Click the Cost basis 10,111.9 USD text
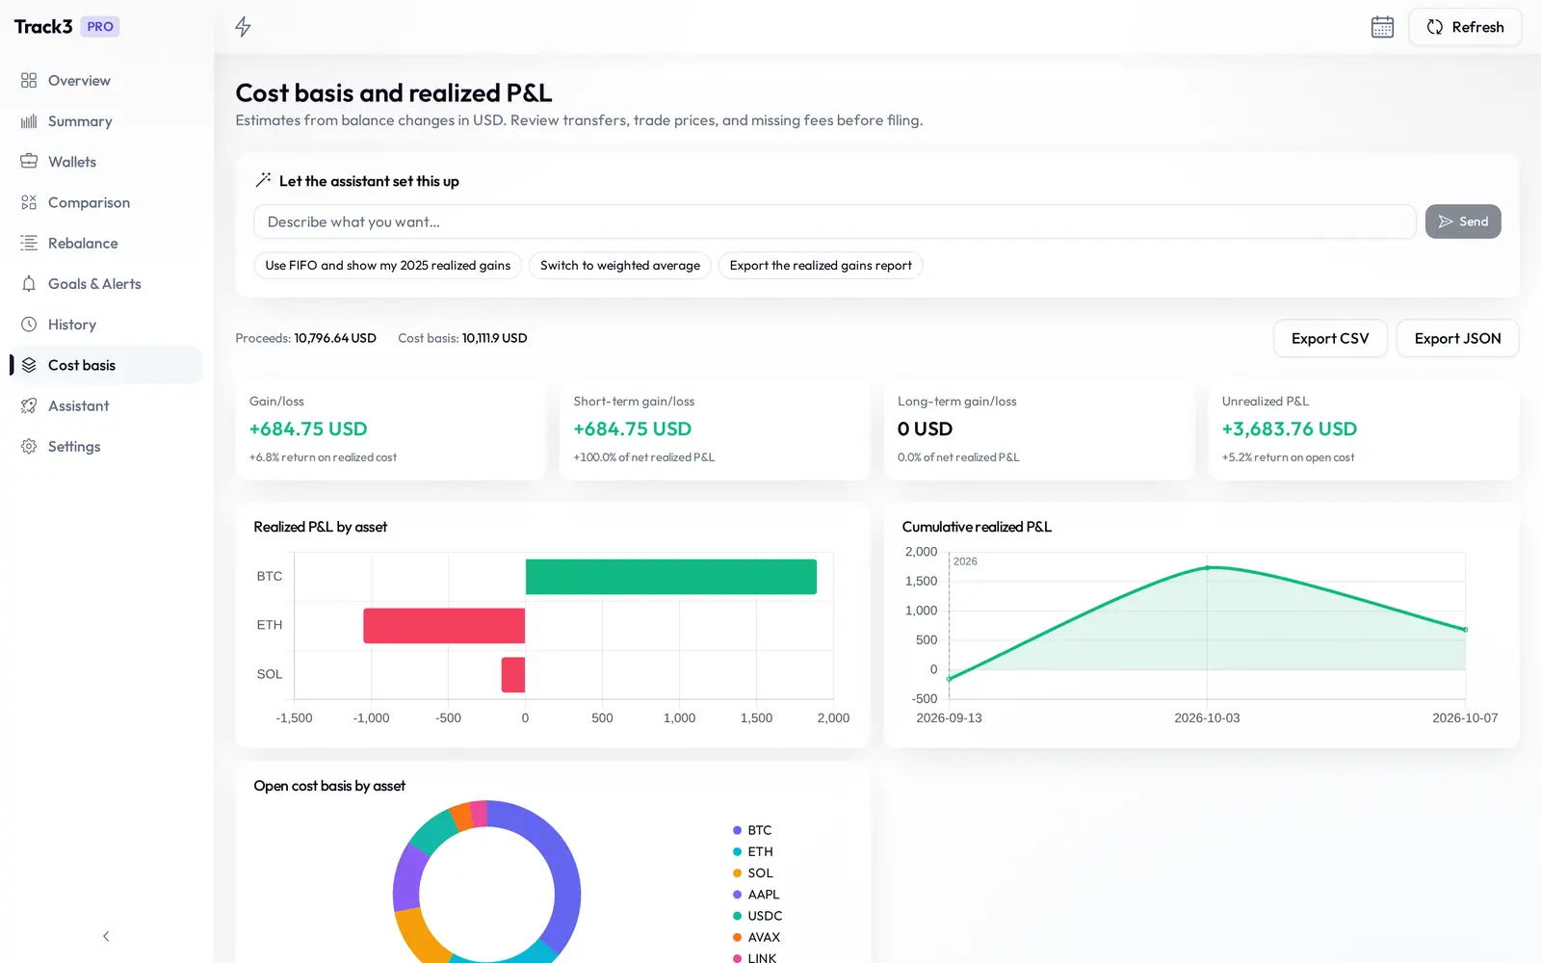This screenshot has height=963, width=1541. 462,338
